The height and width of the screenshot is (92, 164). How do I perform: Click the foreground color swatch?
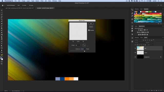click(x=1, y=58)
